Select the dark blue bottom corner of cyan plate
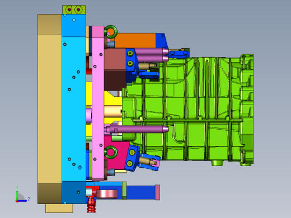This screenshot has height=218, width=291. (x=74, y=192)
